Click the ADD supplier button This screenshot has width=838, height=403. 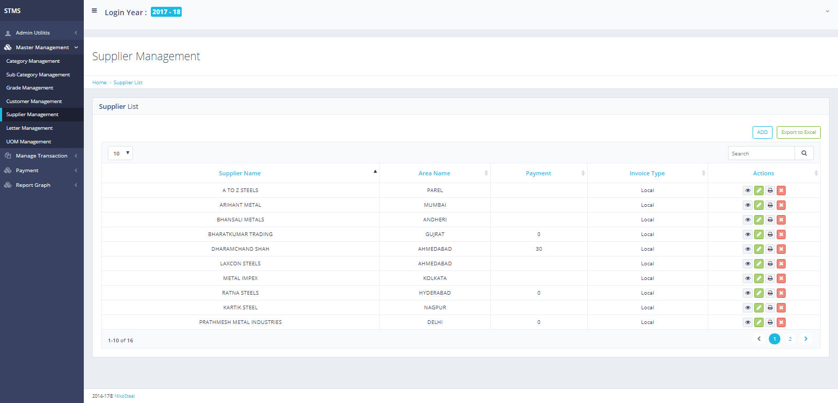point(762,132)
